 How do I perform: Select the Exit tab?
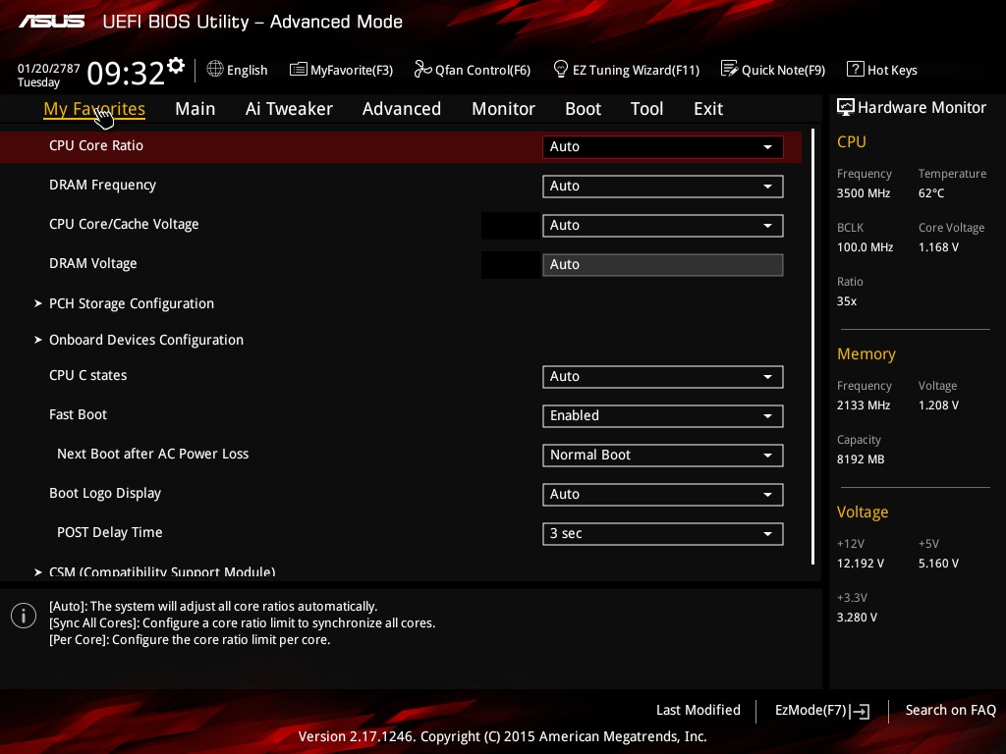coord(708,109)
